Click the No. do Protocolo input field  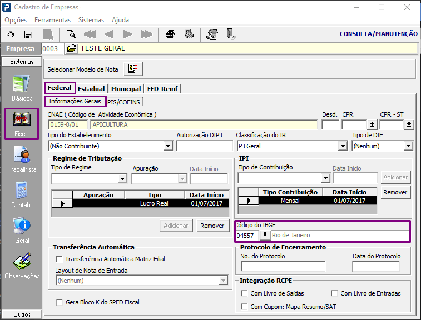283,266
